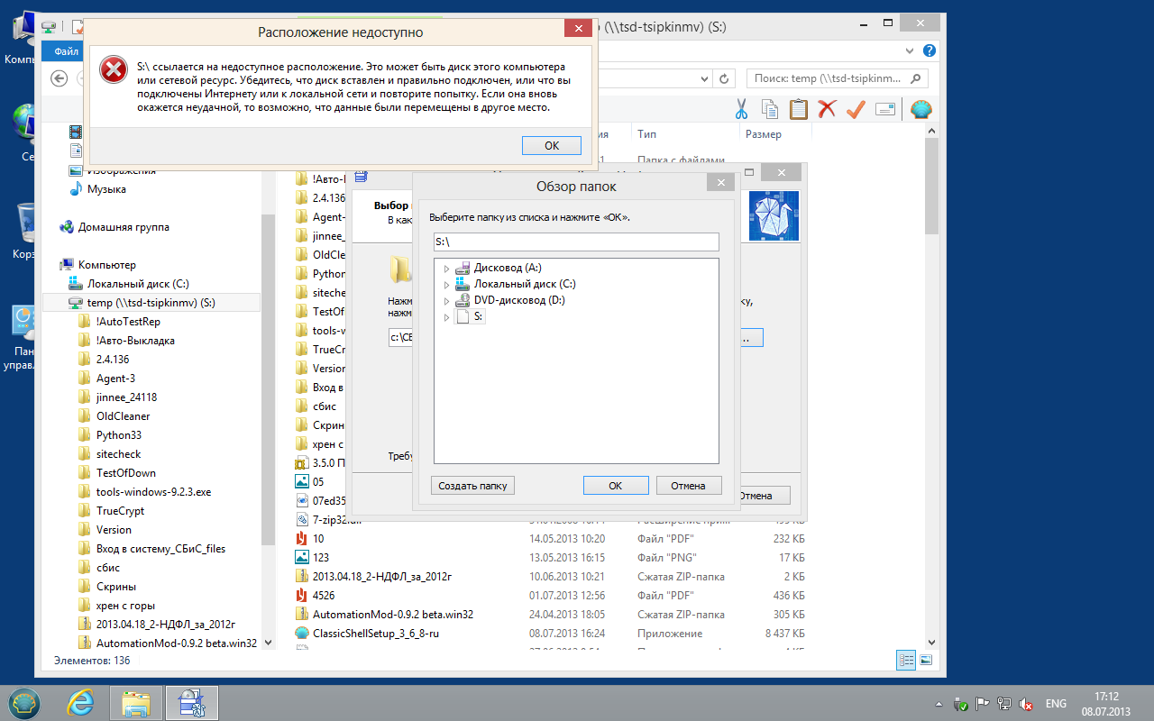Expand Дисковод (A:) in folder browser
The width and height of the screenshot is (1154, 721).
pos(446,269)
